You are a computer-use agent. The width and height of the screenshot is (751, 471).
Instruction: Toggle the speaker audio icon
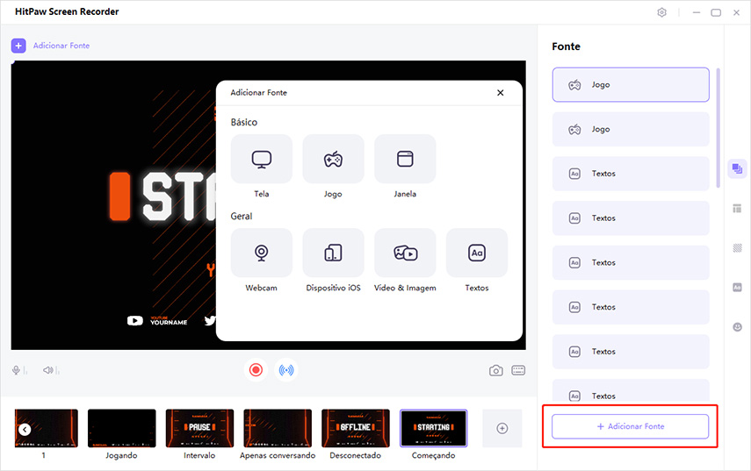tap(48, 370)
